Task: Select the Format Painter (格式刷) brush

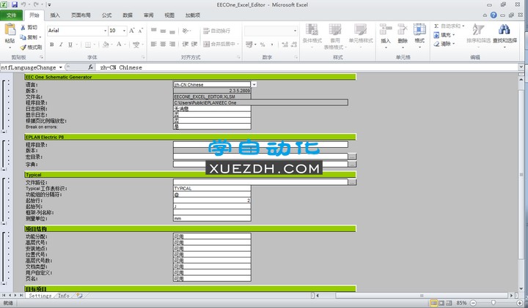Action: click(23, 47)
